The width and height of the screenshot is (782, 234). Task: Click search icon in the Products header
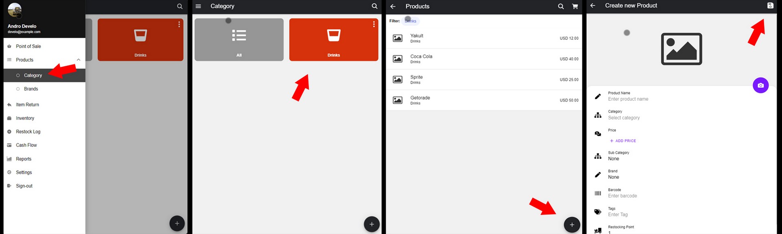561,6
